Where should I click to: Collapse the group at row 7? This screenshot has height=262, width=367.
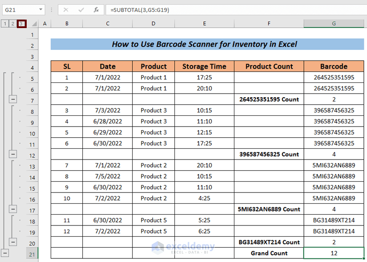13,99
